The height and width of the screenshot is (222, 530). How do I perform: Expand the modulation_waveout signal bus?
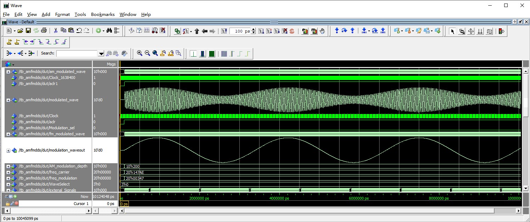[x=8, y=150]
